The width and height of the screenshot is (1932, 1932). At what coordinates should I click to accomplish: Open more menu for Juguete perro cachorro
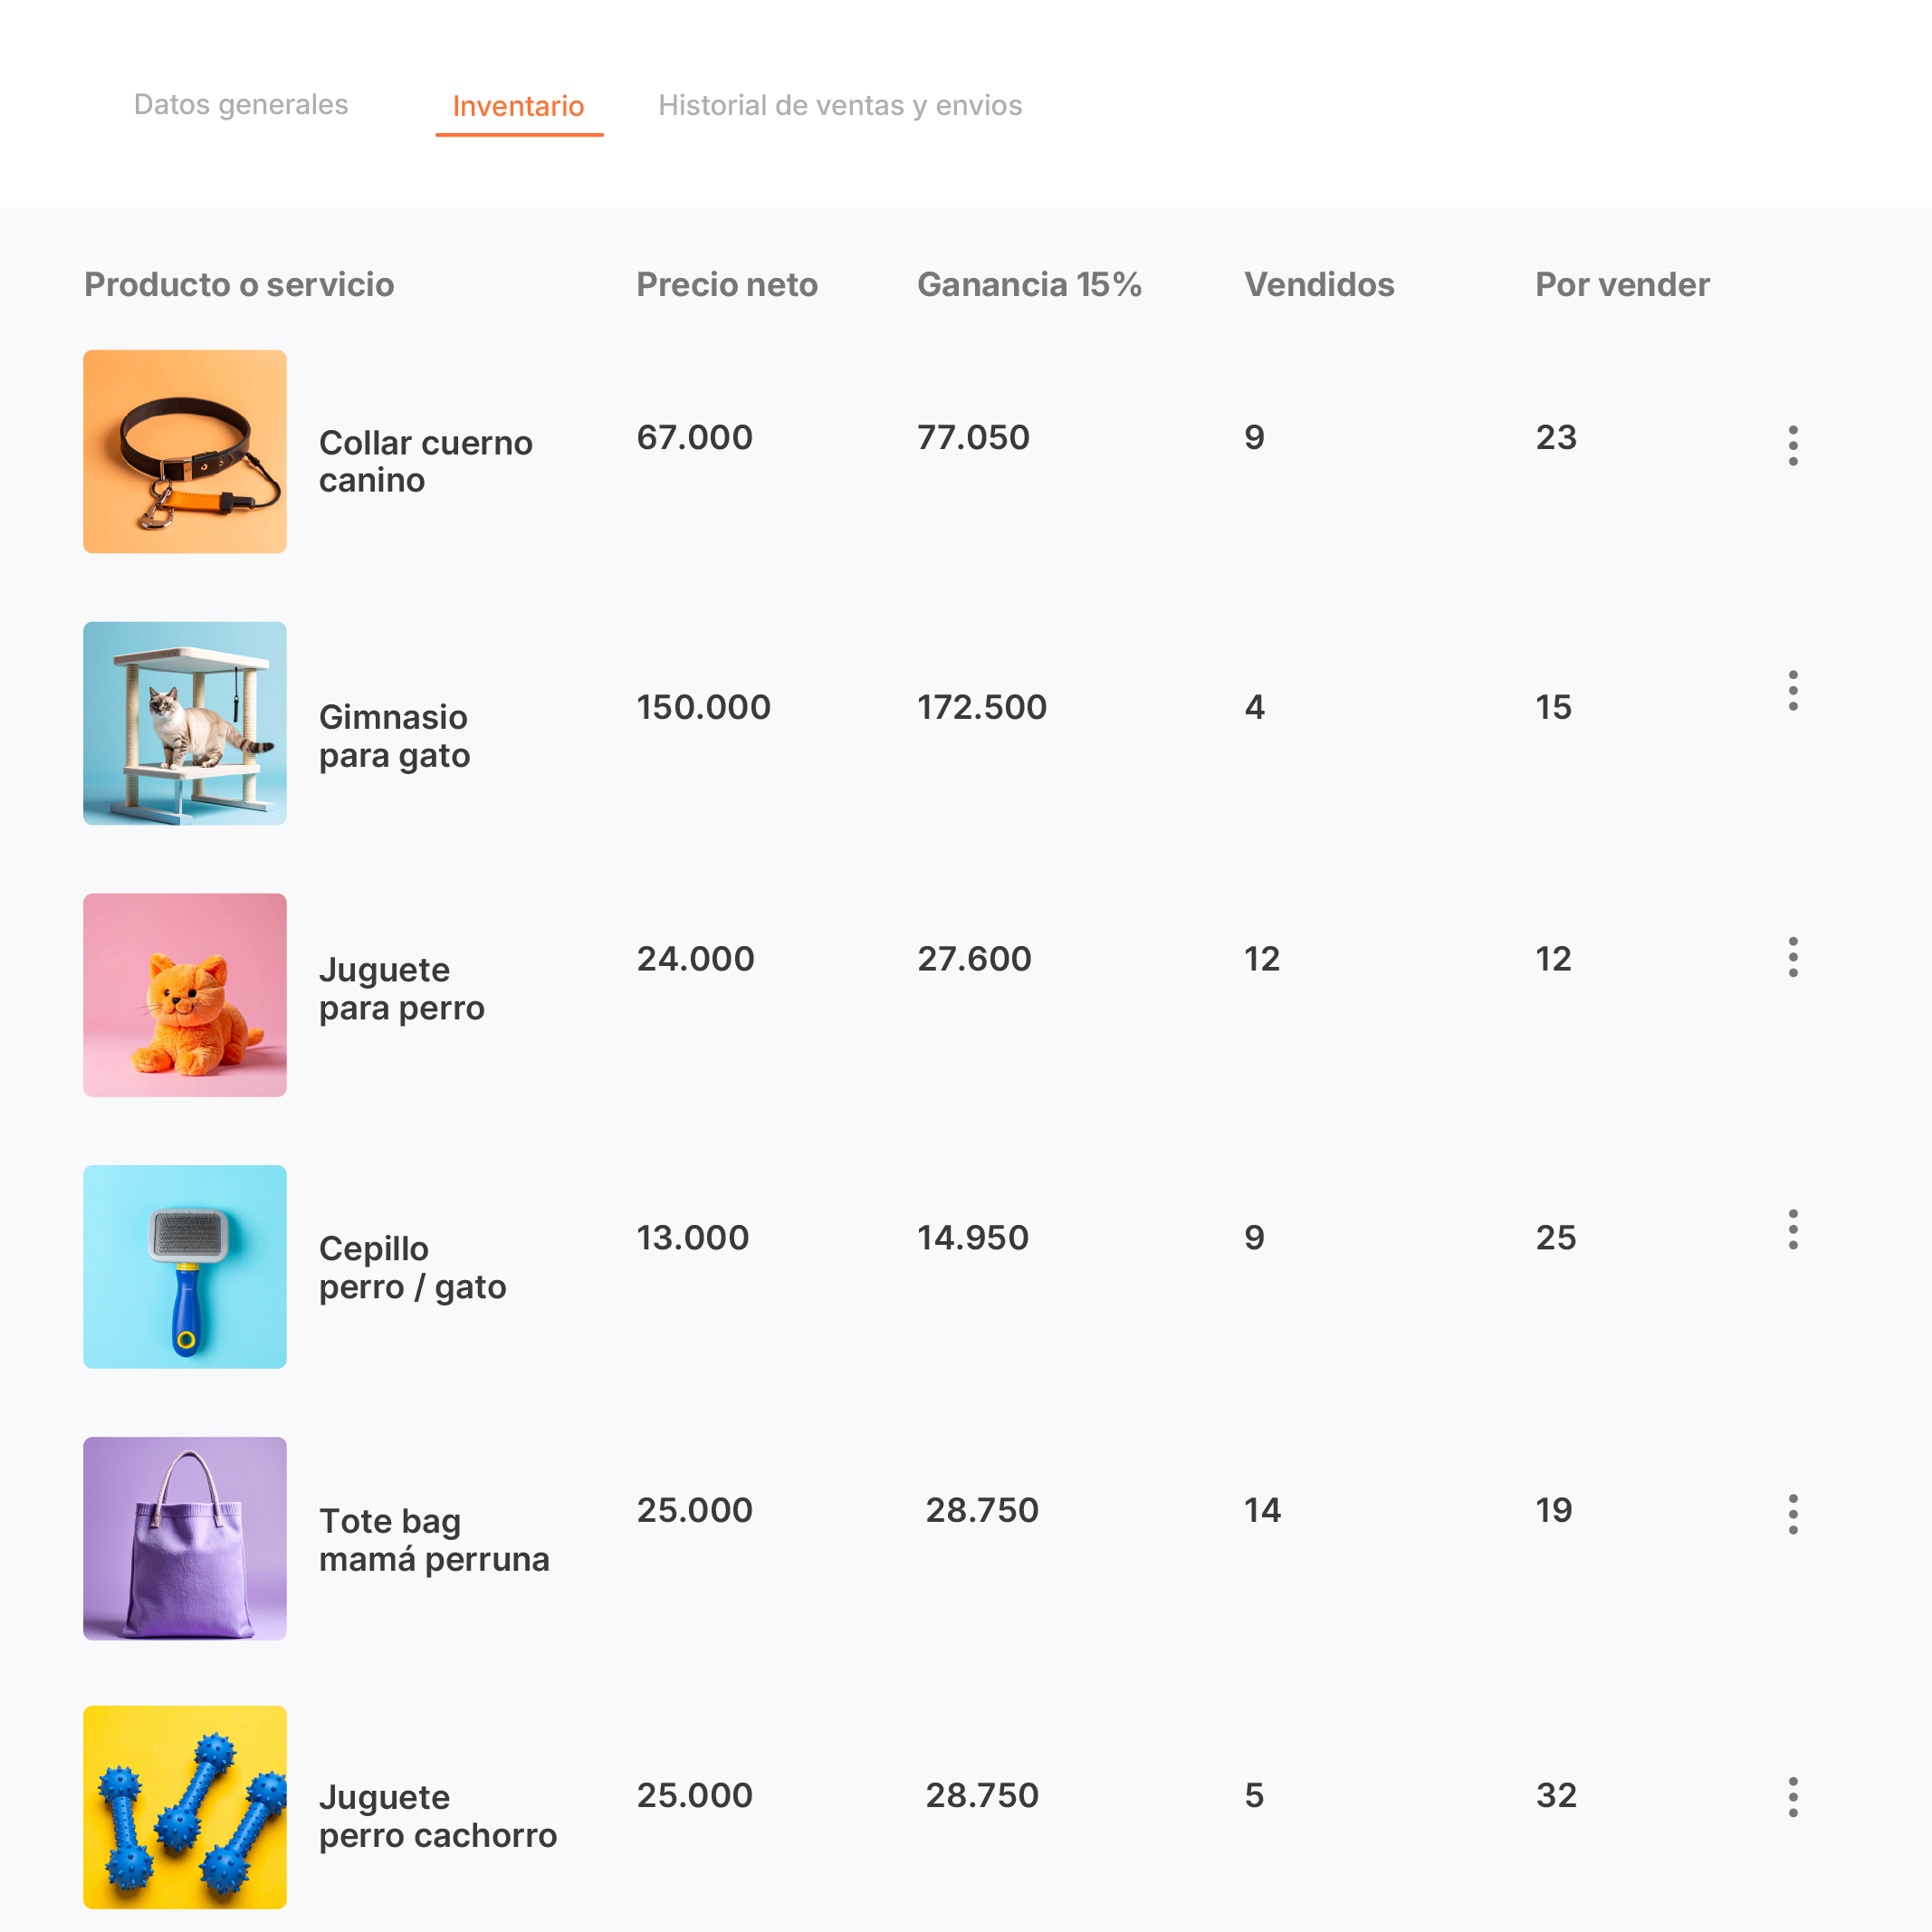(x=1792, y=1797)
